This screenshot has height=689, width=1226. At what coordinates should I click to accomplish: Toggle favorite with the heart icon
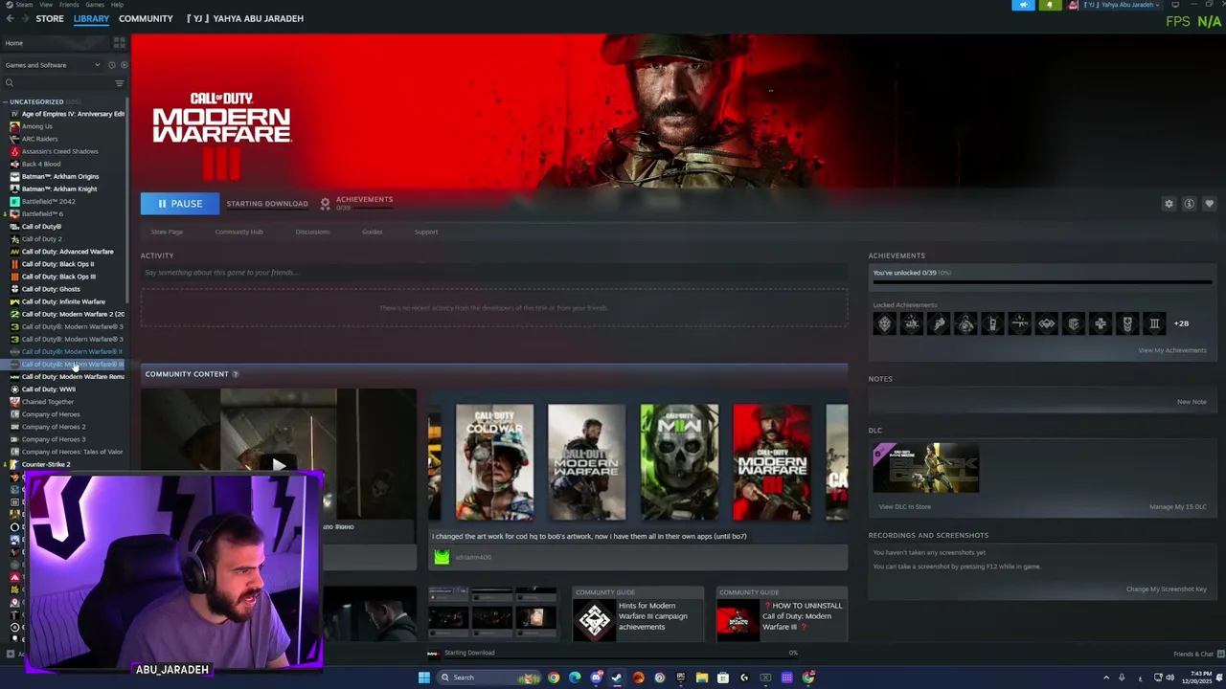coord(1209,204)
